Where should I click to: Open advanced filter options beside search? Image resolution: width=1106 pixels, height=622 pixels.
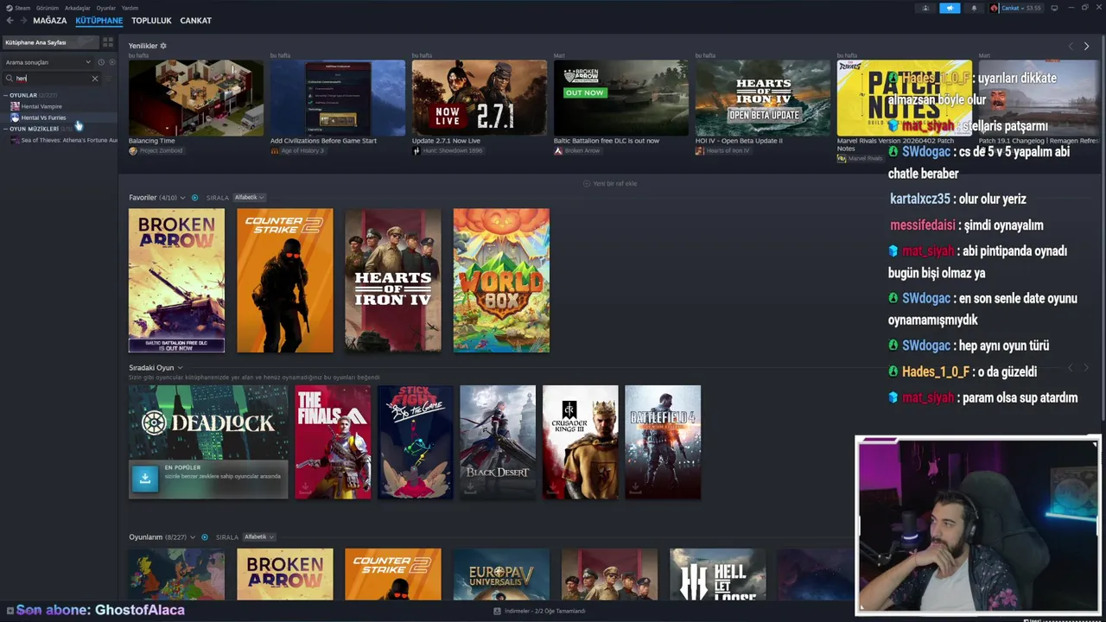pyautogui.click(x=108, y=79)
